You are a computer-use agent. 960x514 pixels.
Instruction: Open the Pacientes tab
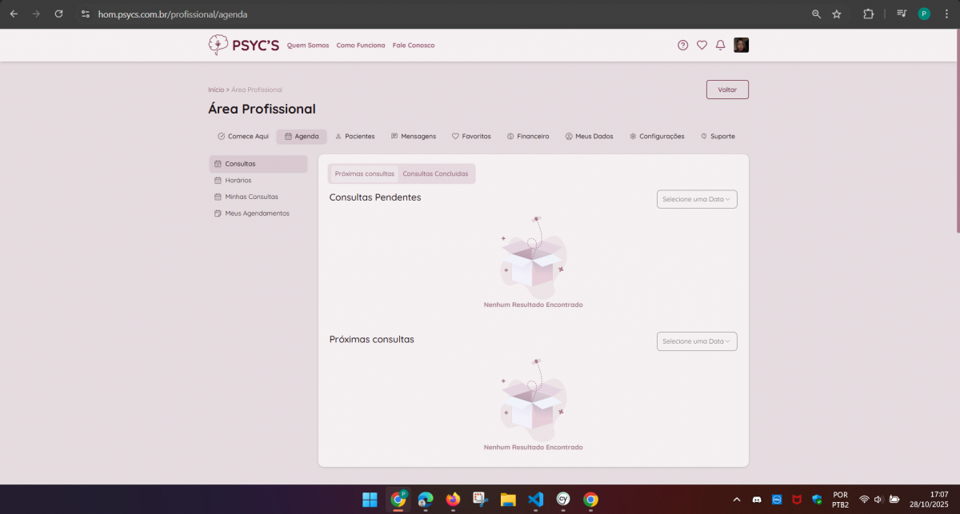(354, 137)
